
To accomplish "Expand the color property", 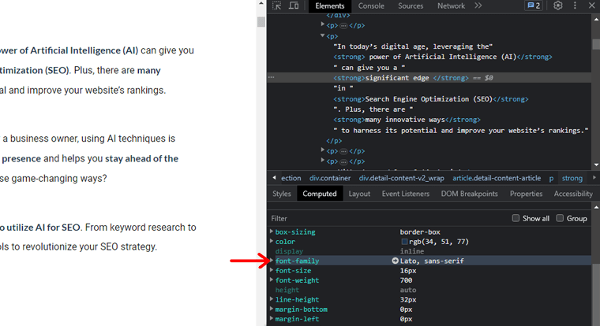I will click(272, 241).
